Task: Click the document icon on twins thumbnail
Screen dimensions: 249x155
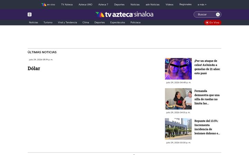Action: click(187, 62)
